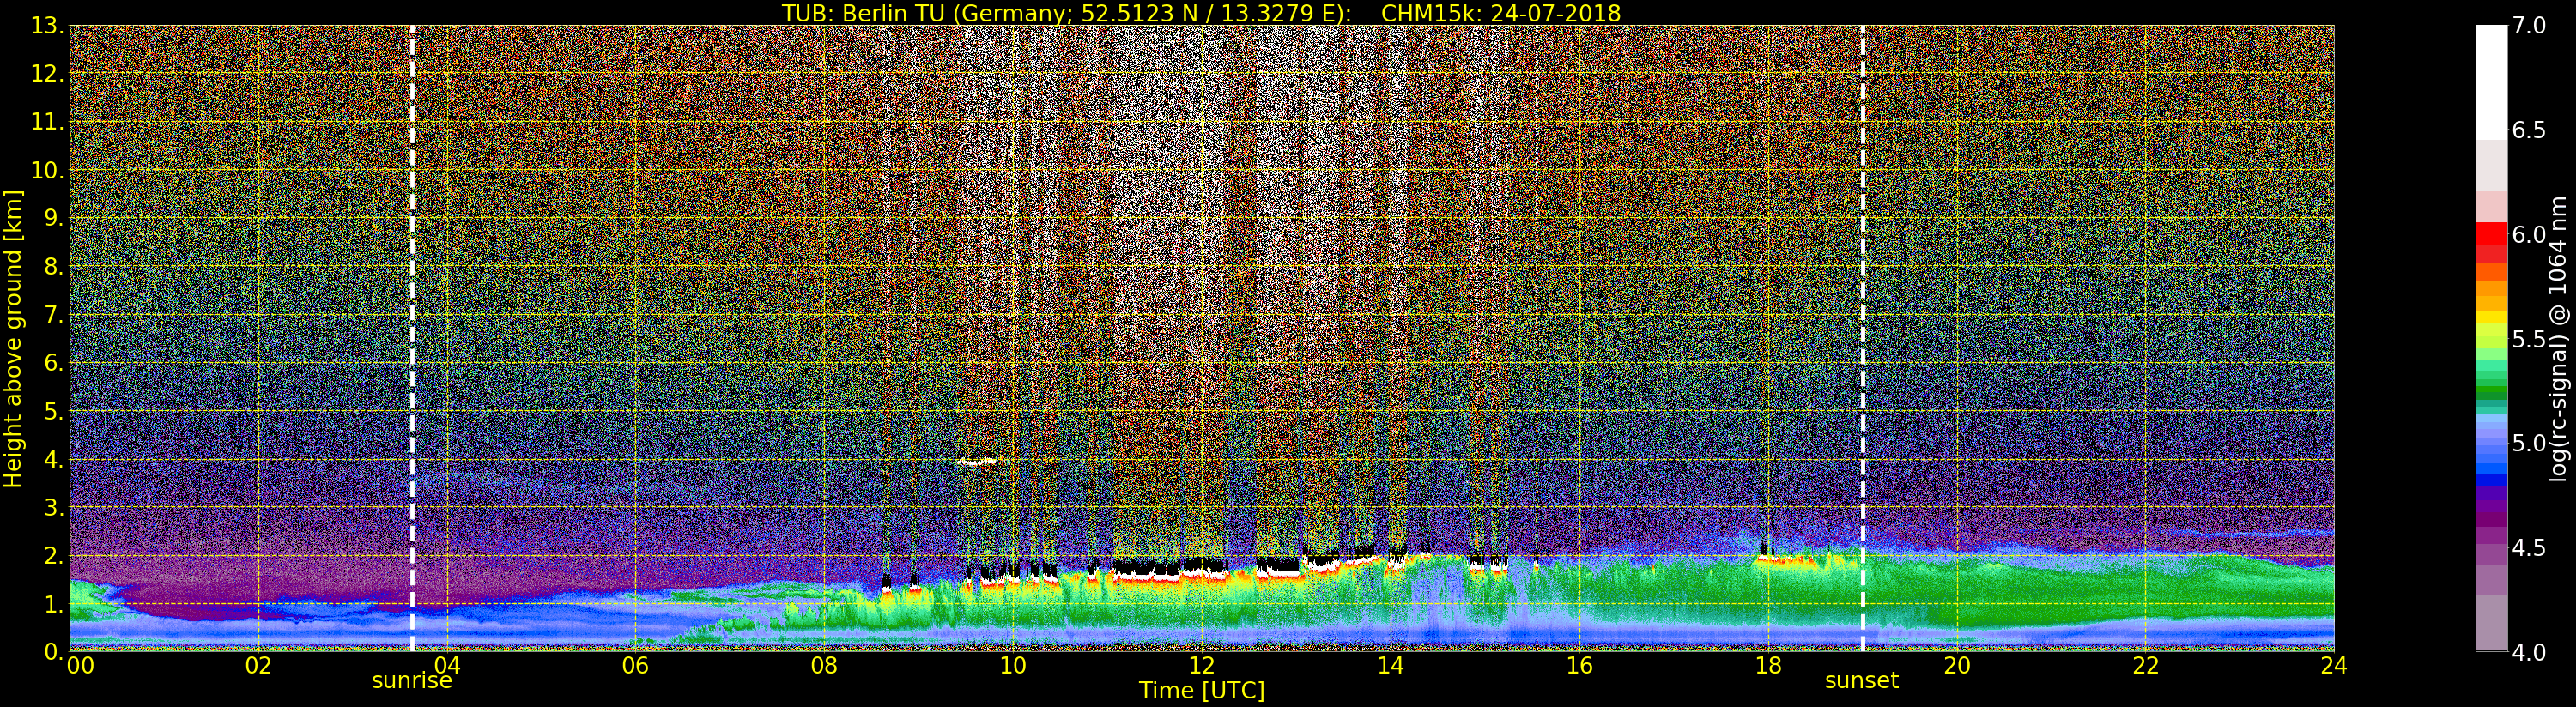The image size is (2576, 707).
Task: Click the '8.' height axis tick label
Action: pos(54,267)
